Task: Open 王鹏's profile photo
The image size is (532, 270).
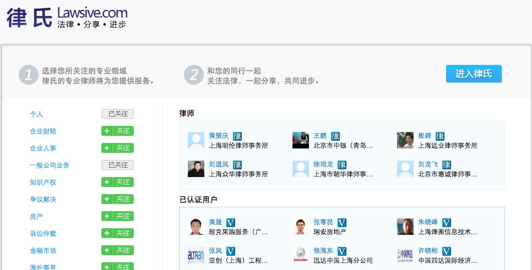Action: click(301, 140)
